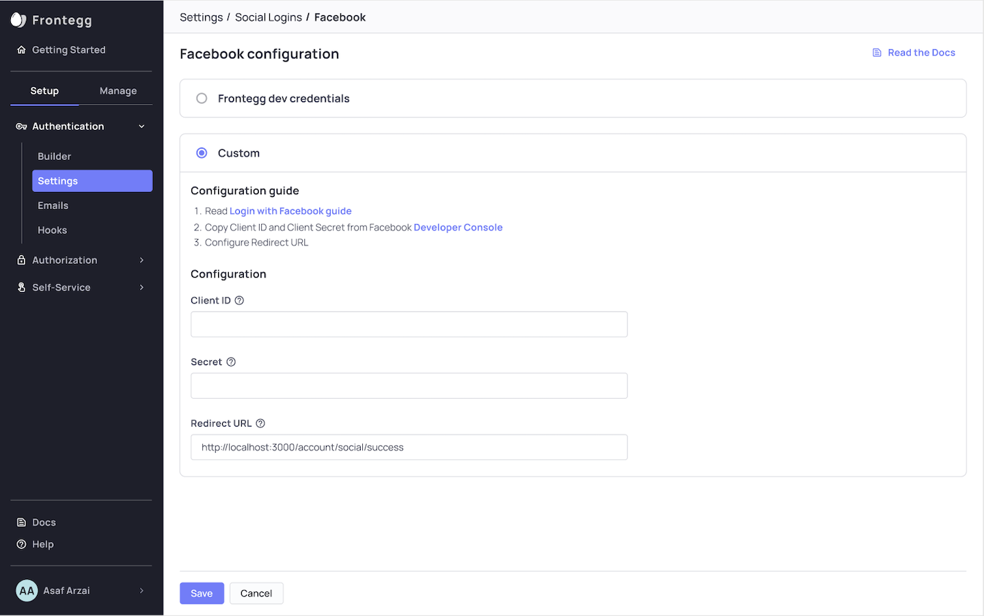Viewport: 984px width, 616px height.
Task: Click the Getting Started home icon
Action: point(21,50)
